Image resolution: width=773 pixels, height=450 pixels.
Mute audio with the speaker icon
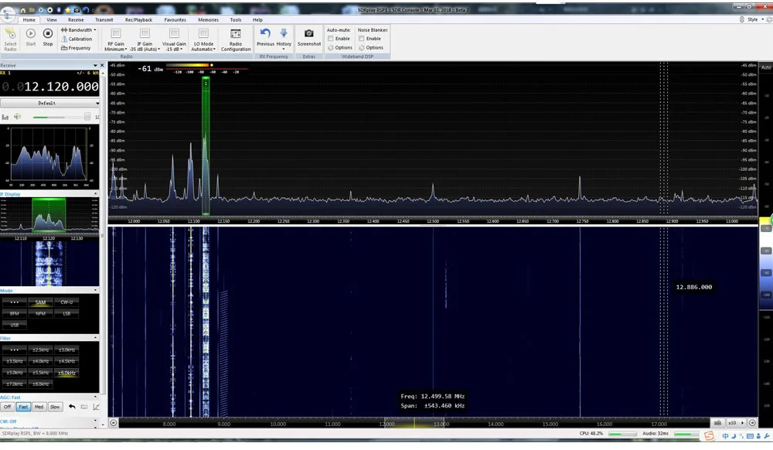point(18,117)
